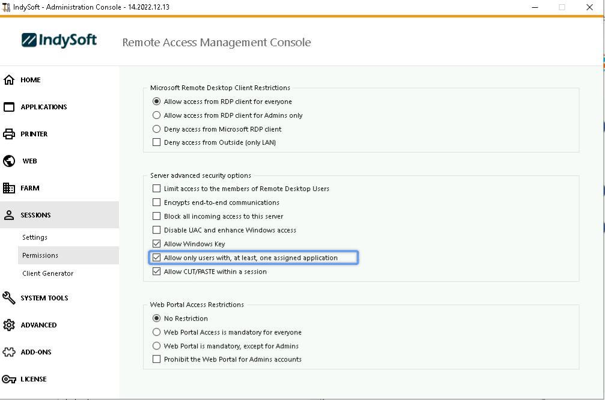Open SYSTEM TOOLS section label
The height and width of the screenshot is (400, 605).
[x=44, y=298]
